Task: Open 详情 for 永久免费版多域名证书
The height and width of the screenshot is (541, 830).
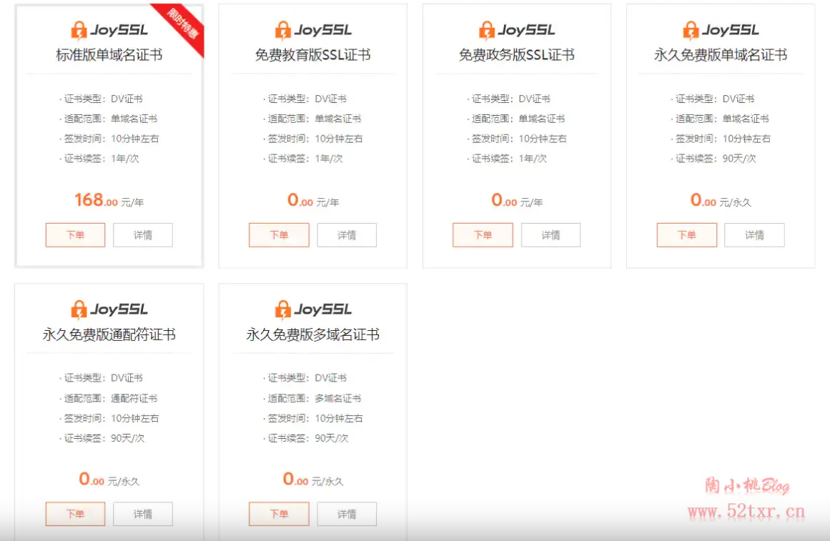Action: 347,514
